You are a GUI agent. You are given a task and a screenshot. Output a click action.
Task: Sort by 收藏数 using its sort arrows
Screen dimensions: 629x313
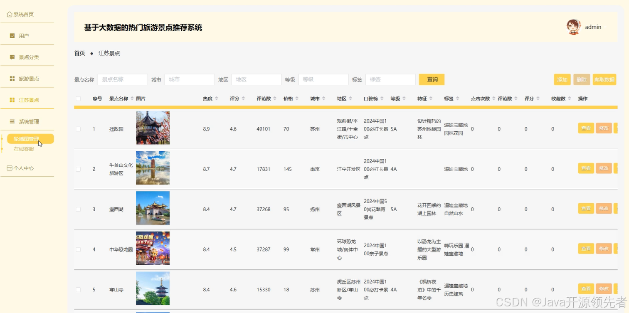click(x=570, y=99)
